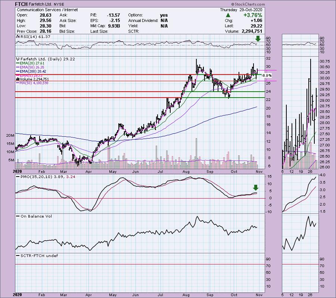Click the Mkt Cap value 9.93B
The height and width of the screenshot is (298, 336).
(114, 26)
